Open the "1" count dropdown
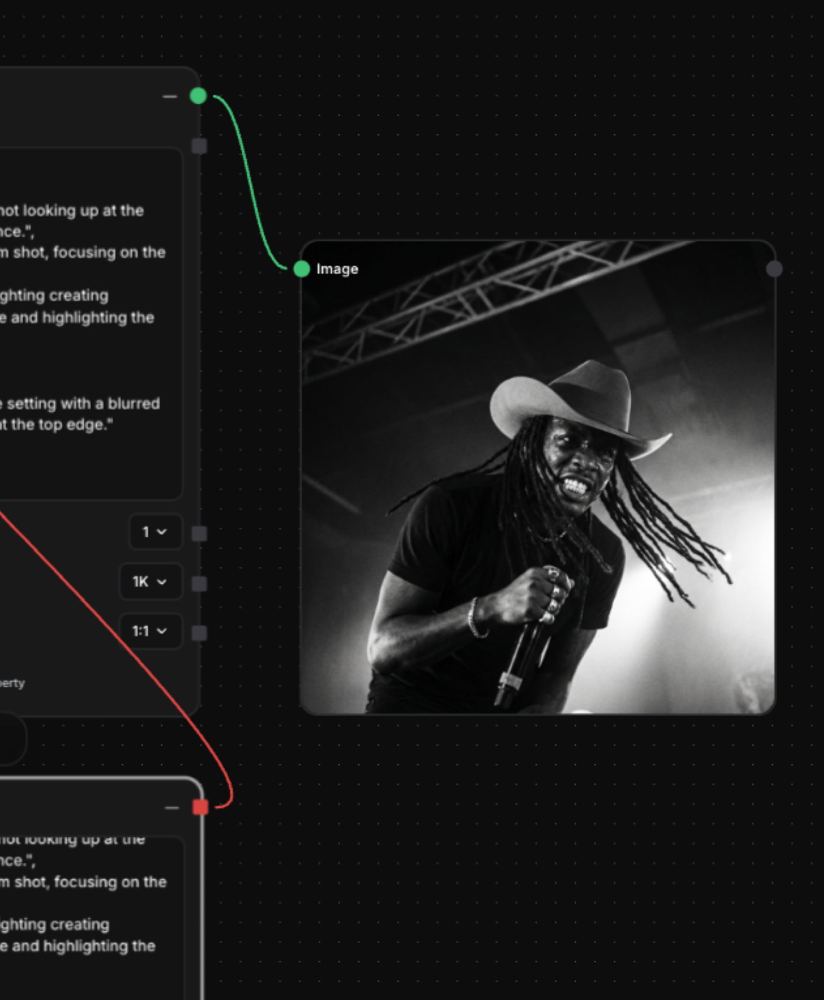 (155, 532)
